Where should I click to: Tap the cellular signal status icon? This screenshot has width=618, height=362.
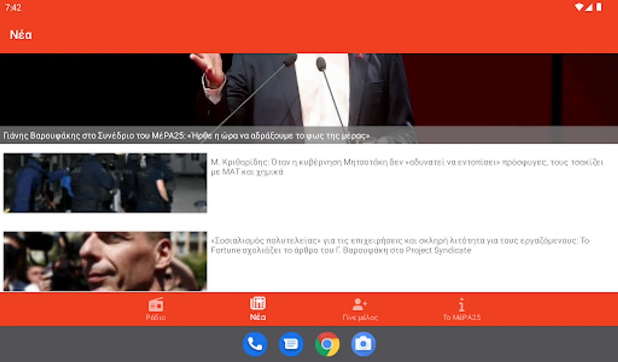pyautogui.click(x=589, y=7)
